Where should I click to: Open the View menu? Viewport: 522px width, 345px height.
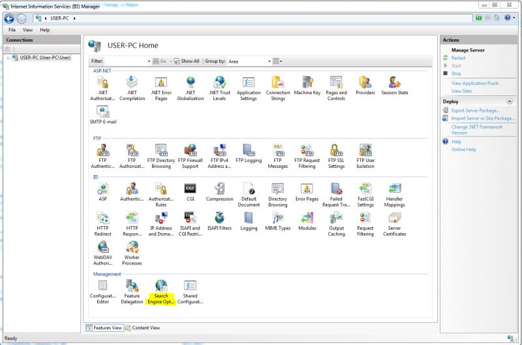click(x=27, y=29)
